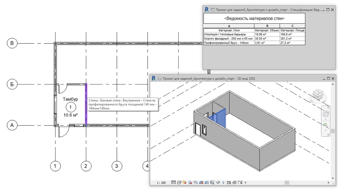Enable the Sun Path toggle icon
The image size is (338, 192).
(184, 182)
